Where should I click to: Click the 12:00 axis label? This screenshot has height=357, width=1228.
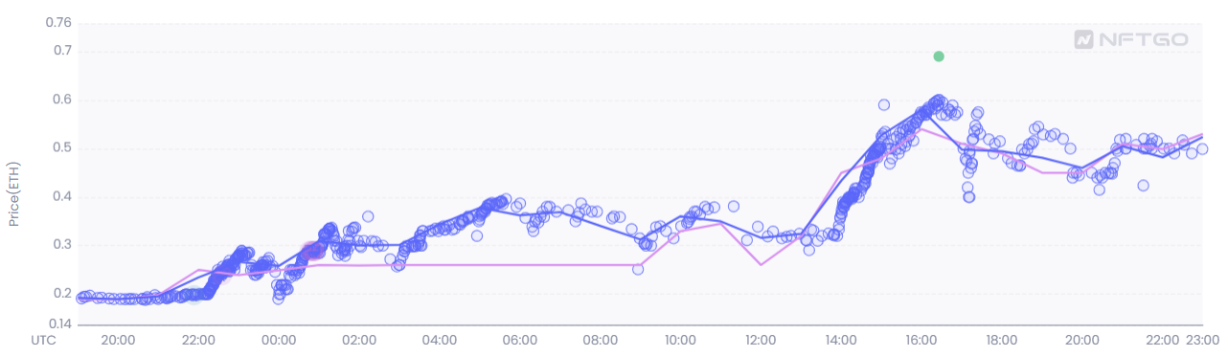coord(761,340)
